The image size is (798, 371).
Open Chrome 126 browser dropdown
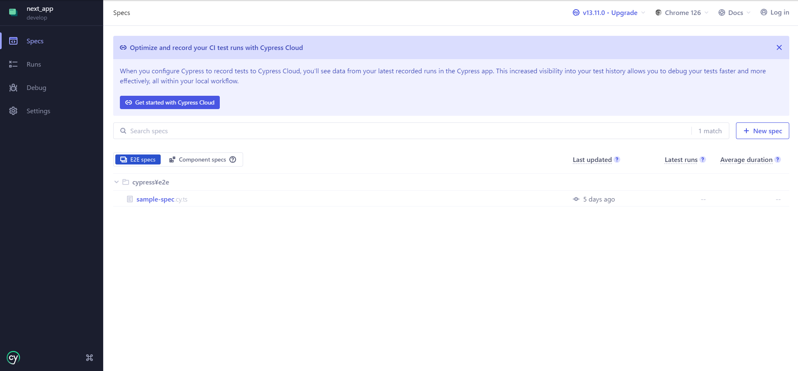[x=682, y=12]
